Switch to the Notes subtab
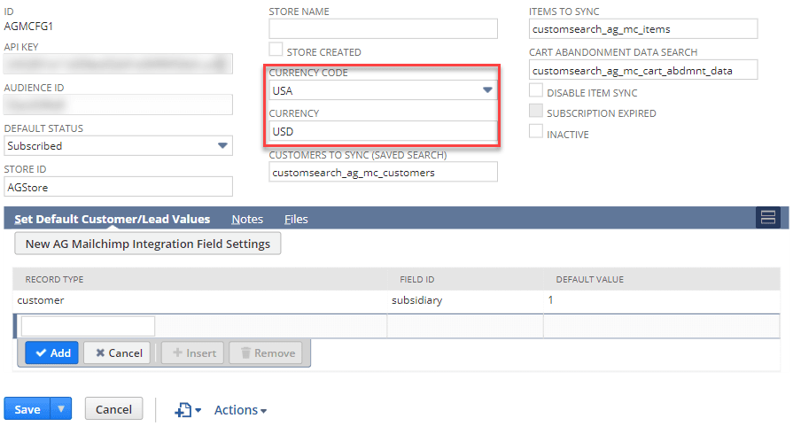 click(x=247, y=219)
